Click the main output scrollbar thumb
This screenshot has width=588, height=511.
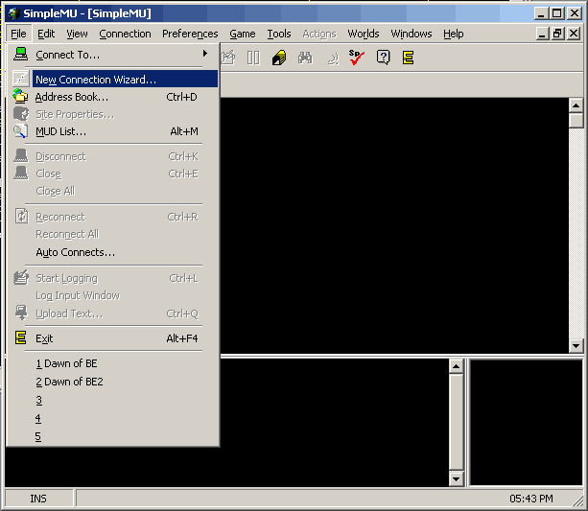tap(576, 121)
